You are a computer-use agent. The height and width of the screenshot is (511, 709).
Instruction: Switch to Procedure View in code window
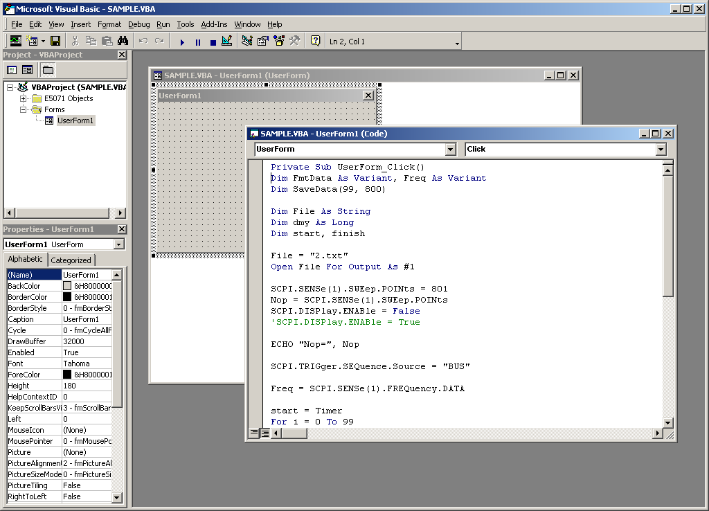(x=254, y=433)
